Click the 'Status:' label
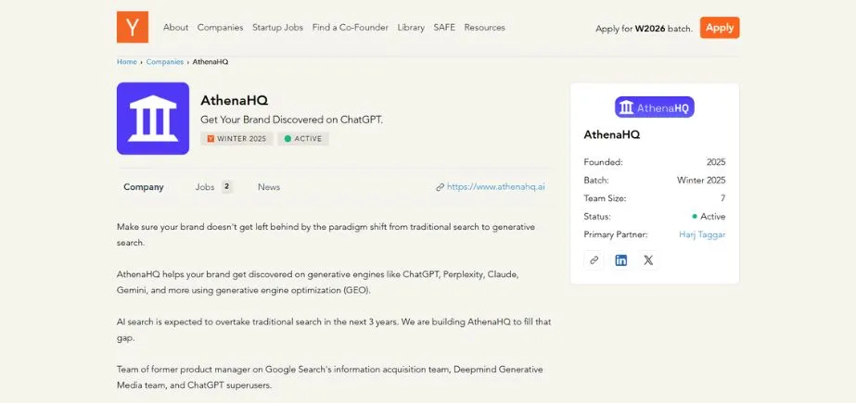The height and width of the screenshot is (403, 856). coord(597,217)
